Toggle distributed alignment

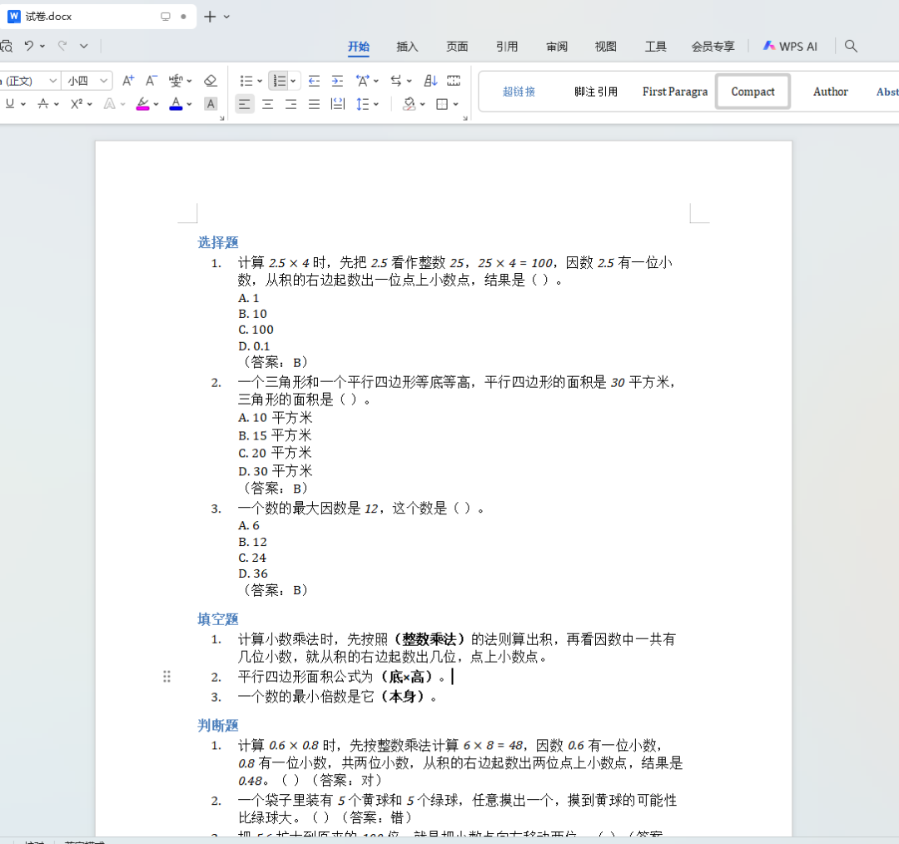click(x=338, y=104)
